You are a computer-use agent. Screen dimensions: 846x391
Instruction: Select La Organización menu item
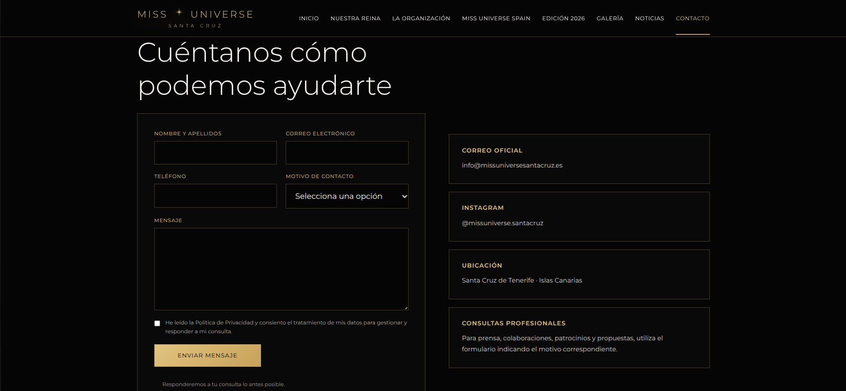(421, 19)
